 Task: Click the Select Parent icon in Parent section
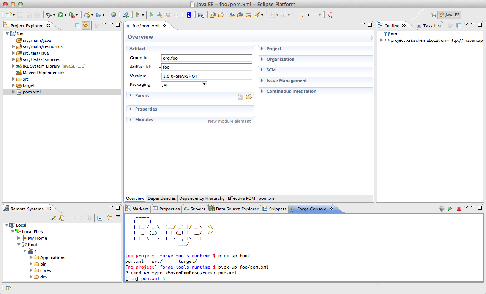[240, 96]
